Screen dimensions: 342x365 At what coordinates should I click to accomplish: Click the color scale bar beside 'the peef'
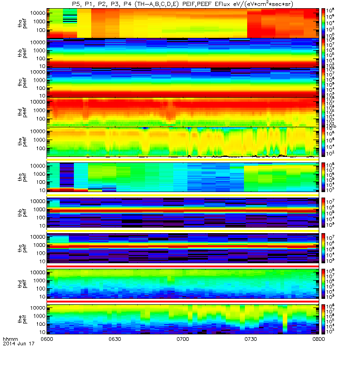pos(323,142)
